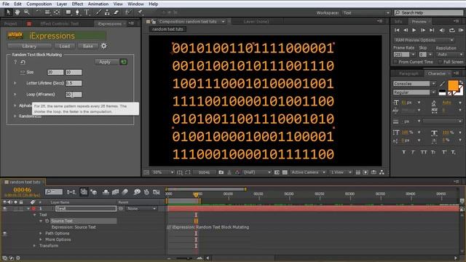Screen dimensions: 466x262
Task: Open the Active Camera dropdown
Action: click(x=308, y=172)
